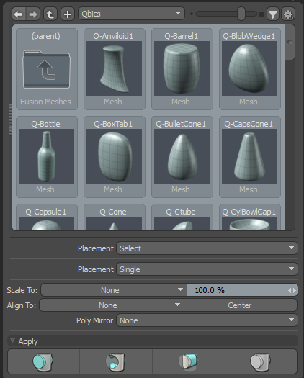Click the plus add icon
The width and height of the screenshot is (304, 378).
point(68,14)
